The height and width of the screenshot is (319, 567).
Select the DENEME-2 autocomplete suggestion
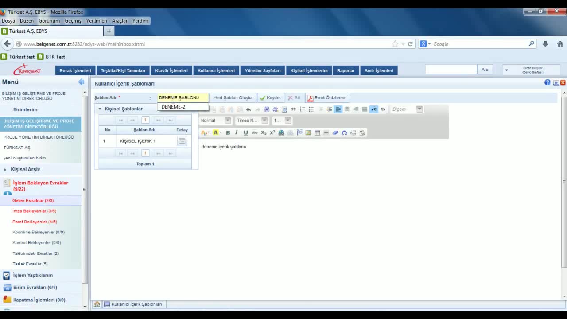(174, 107)
